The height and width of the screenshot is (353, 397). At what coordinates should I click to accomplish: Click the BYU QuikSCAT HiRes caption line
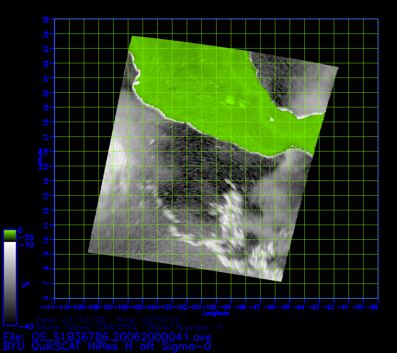click(107, 346)
